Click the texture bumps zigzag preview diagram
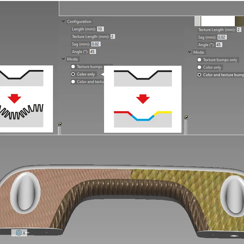The width and height of the screenshot is (244, 244). pos(26,99)
